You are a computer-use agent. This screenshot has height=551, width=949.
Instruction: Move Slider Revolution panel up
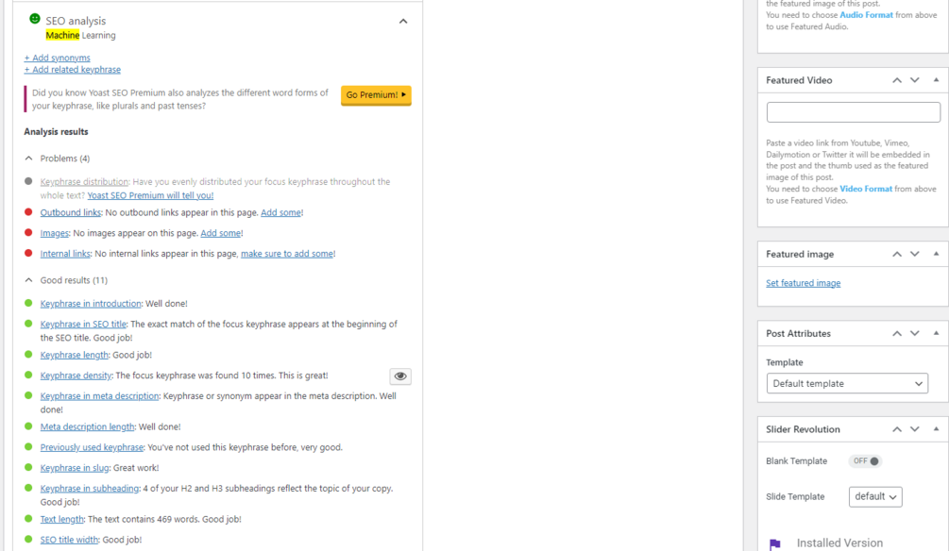[x=897, y=429]
